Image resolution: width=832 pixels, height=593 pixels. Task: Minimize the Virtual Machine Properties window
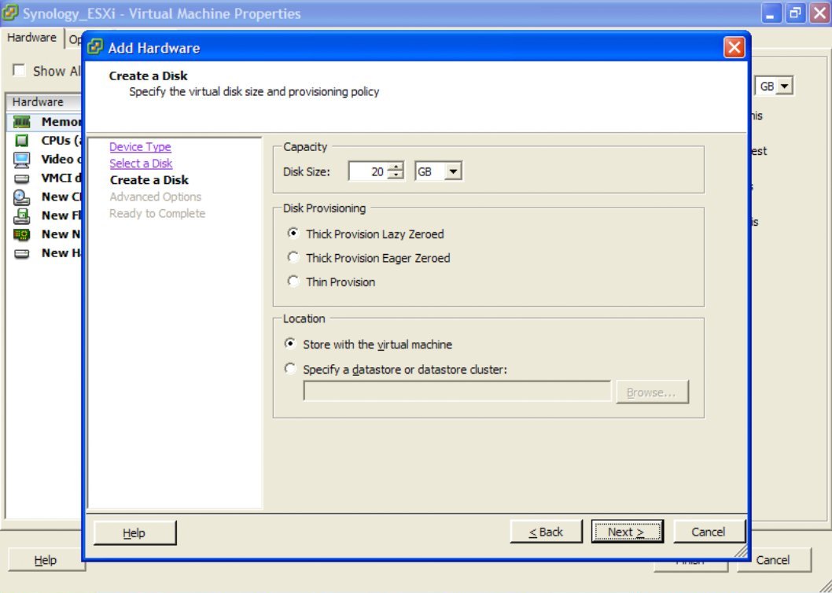771,13
